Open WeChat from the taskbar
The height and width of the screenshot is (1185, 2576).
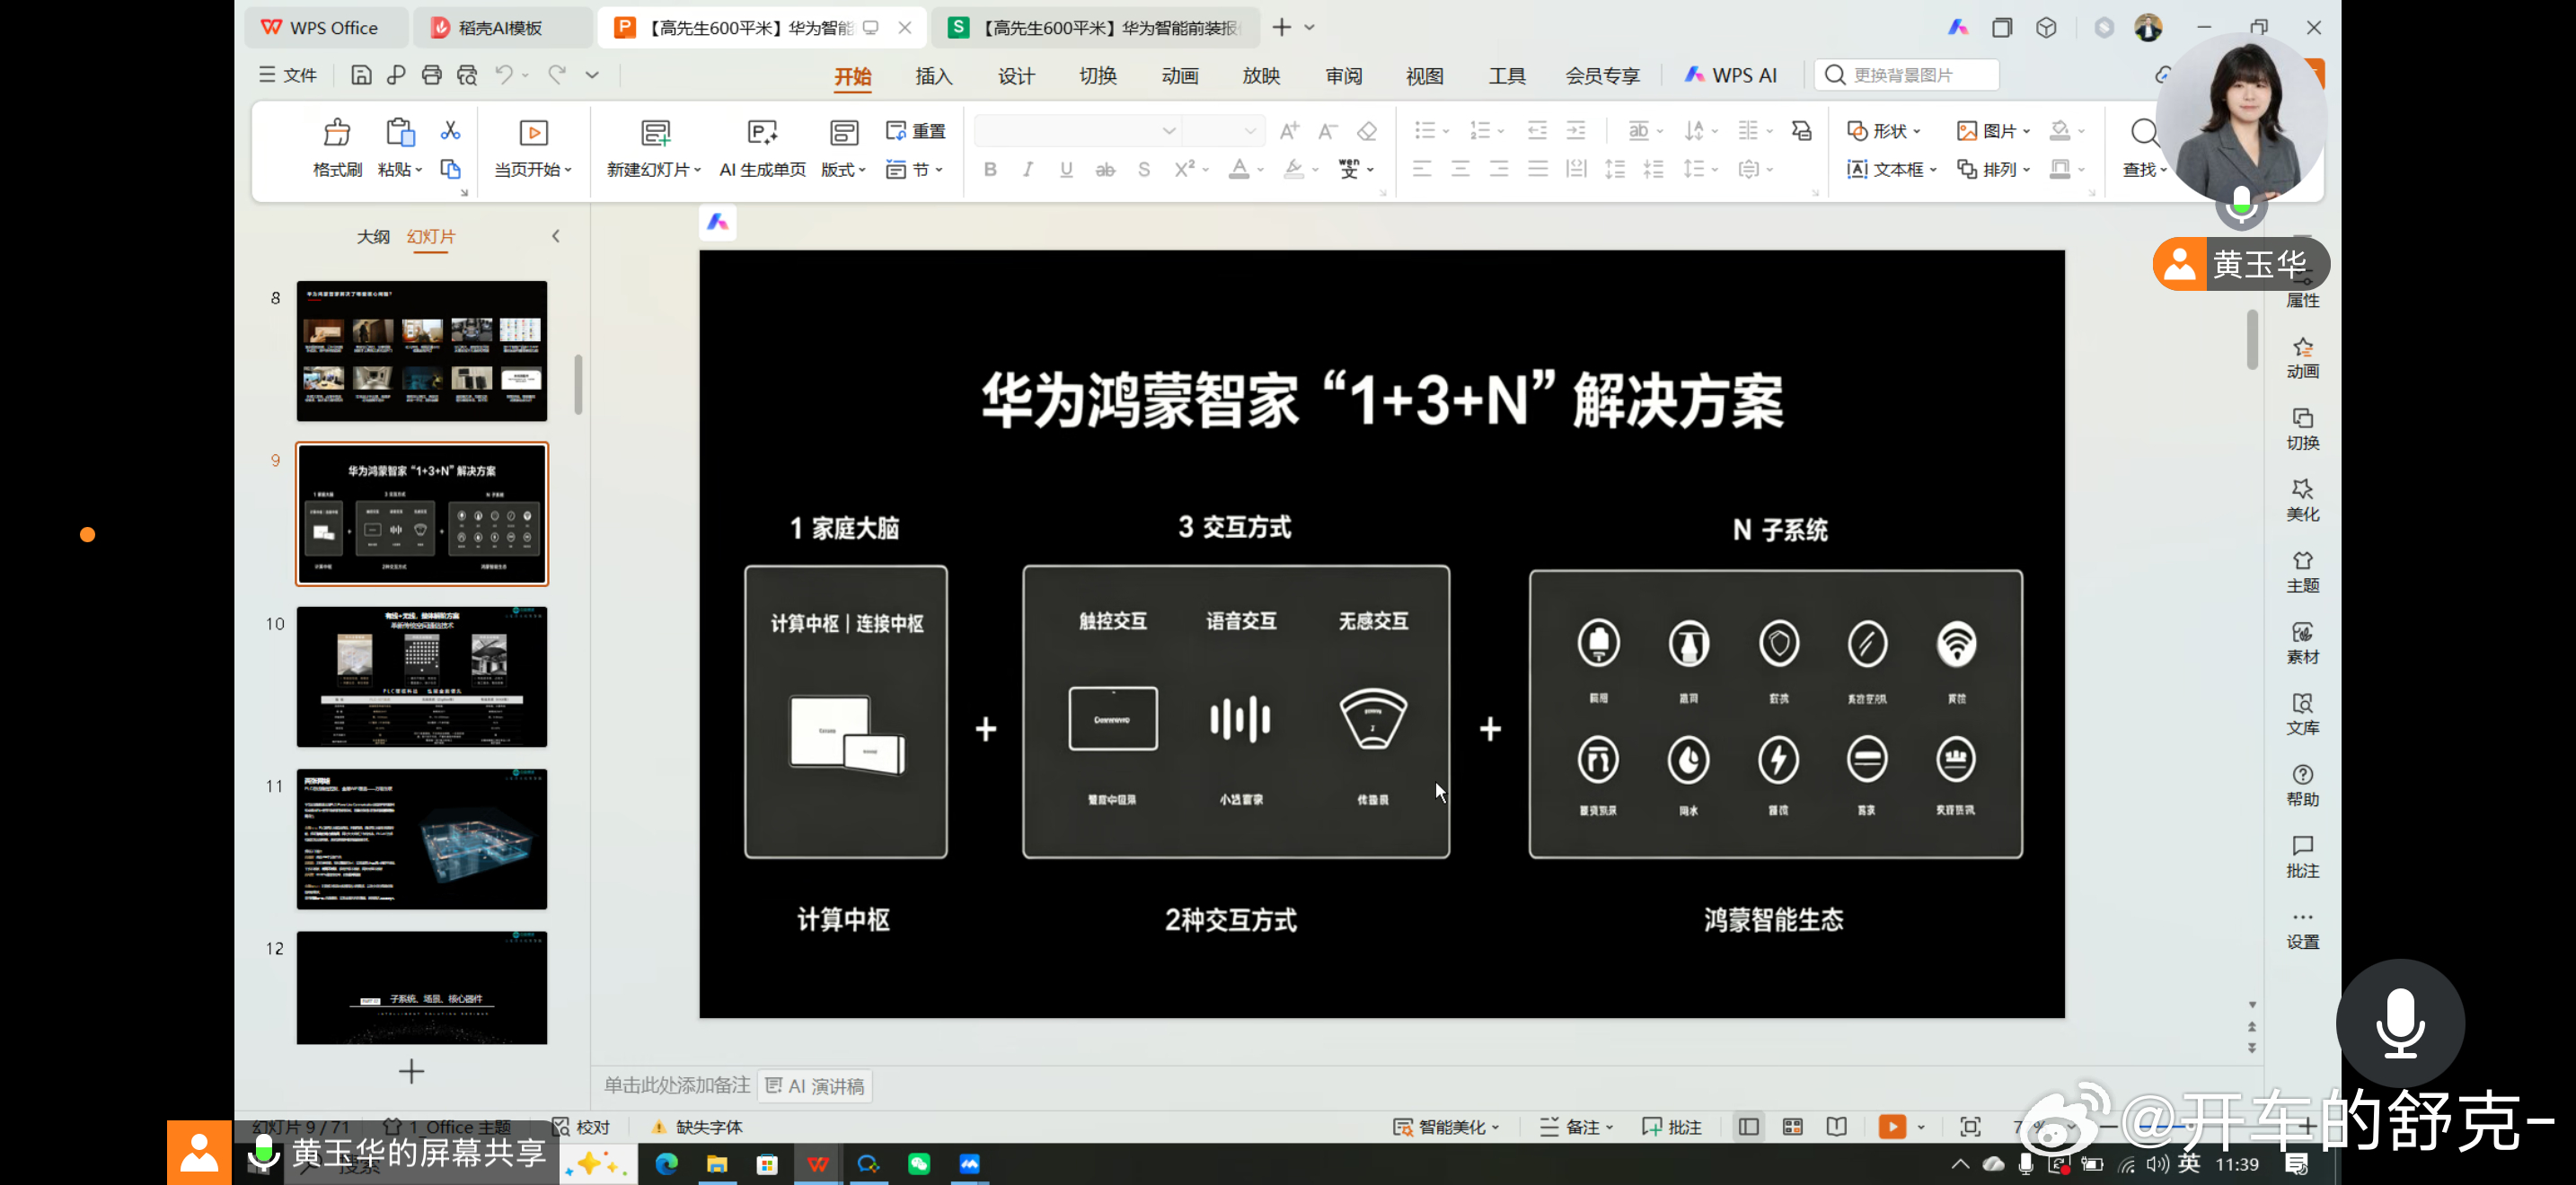click(918, 1163)
